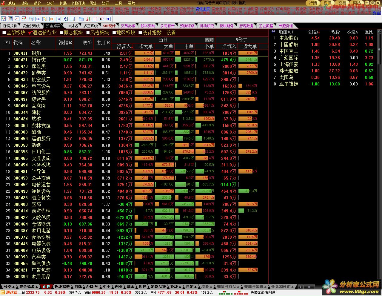The image size is (382, 296).
Task: Click the orange 自 self-select icon
Action: pyautogui.click(x=51, y=19)
